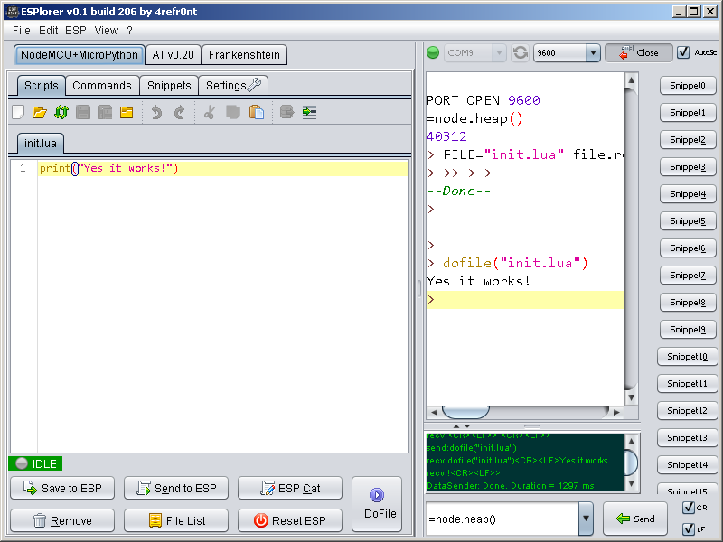Click the Open File folder icon
Viewport: 723px width, 542px height.
(x=39, y=113)
